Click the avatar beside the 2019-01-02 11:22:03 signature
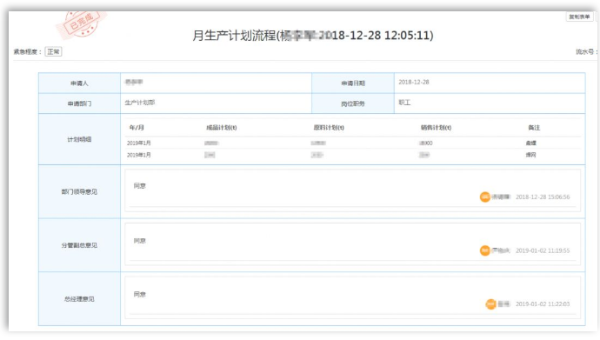Screen dimensions: 600x340 (x=491, y=304)
